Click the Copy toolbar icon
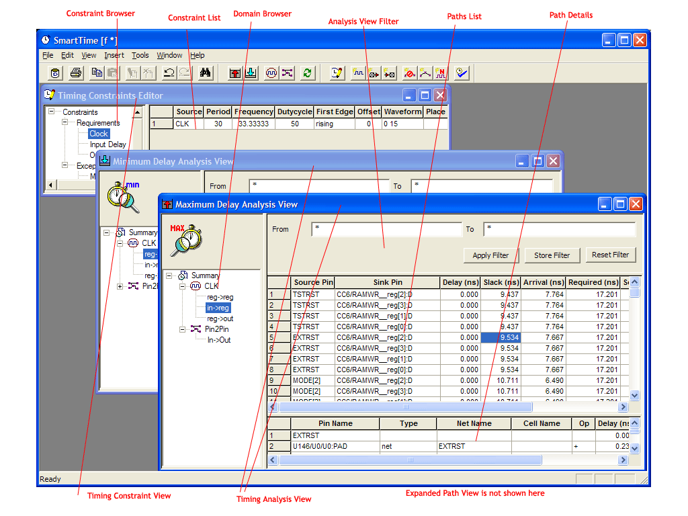Image resolution: width=688 pixels, height=516 pixels. pyautogui.click(x=97, y=73)
